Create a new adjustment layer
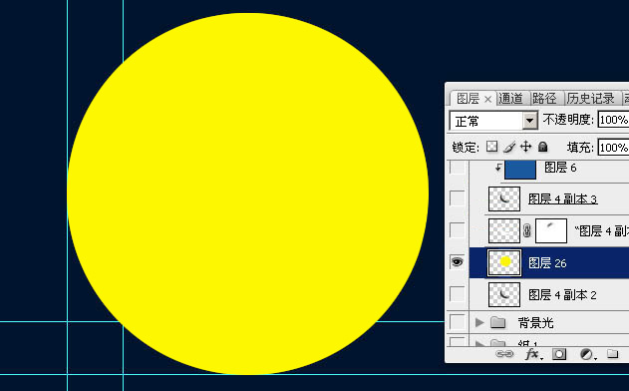 587,354
